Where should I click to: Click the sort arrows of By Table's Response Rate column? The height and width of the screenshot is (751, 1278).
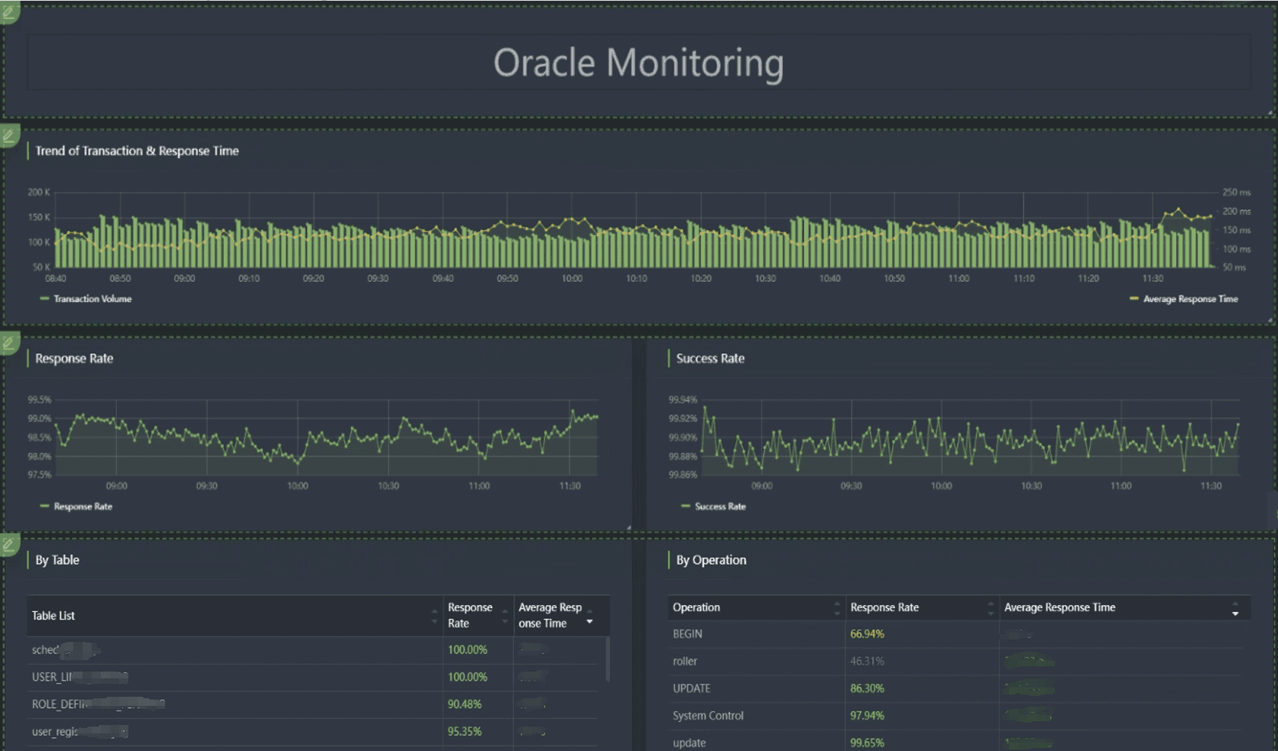[504, 616]
